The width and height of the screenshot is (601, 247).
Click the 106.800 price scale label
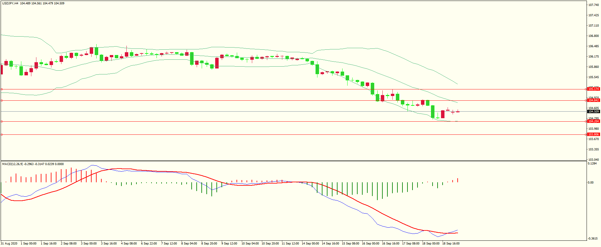[x=593, y=36]
